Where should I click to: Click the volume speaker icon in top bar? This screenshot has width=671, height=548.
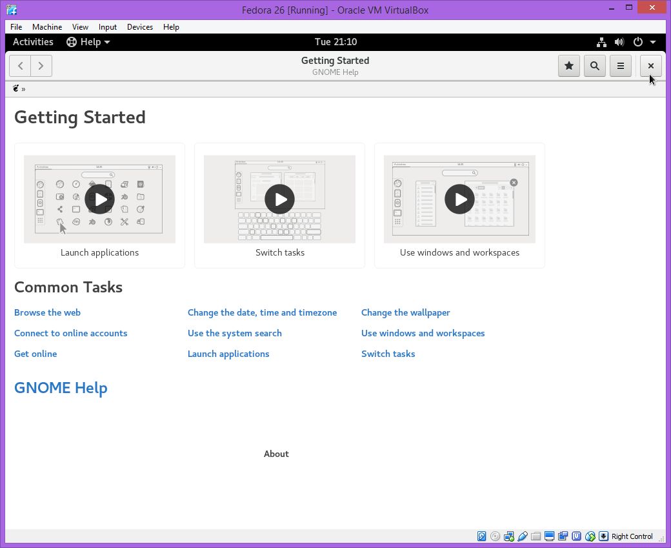pos(619,42)
